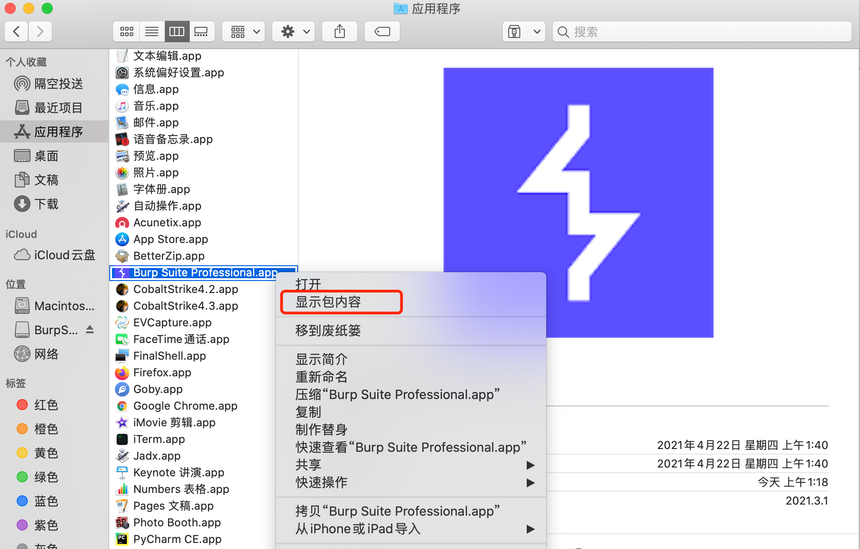This screenshot has height=549, width=860.
Task: Click 打开 to launch Burp Suite
Action: (x=308, y=284)
